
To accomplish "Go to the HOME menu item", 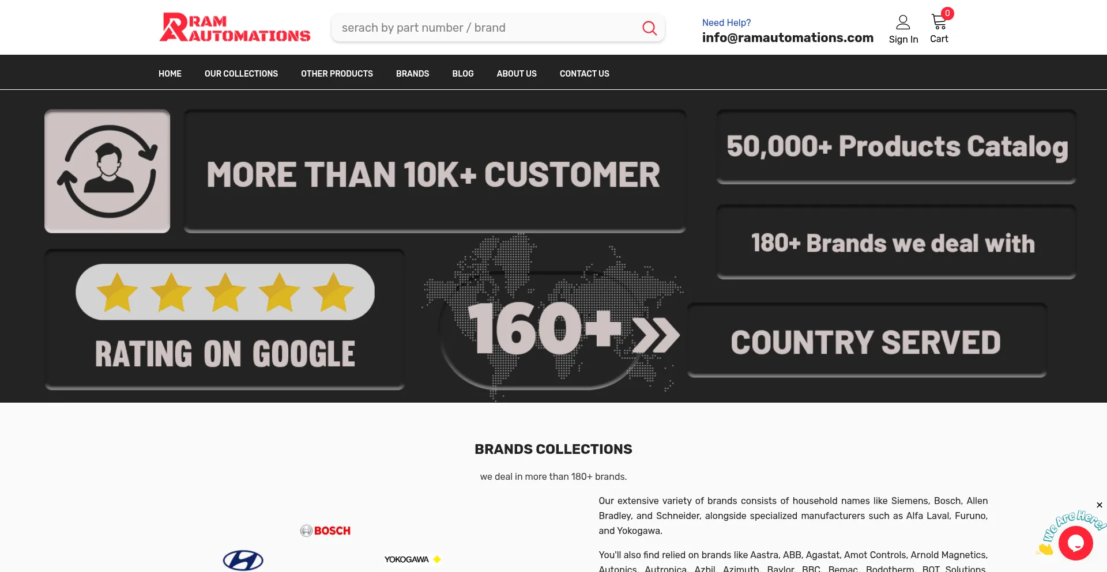I will (x=170, y=74).
